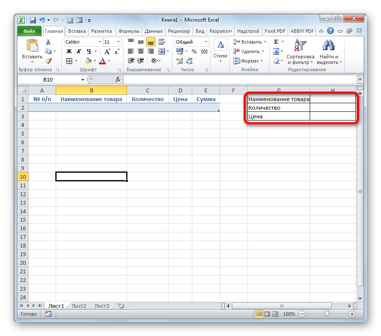Viewport: 381px width, 336px height.
Task: Open the font color dropdown arrow
Action: 109,61
